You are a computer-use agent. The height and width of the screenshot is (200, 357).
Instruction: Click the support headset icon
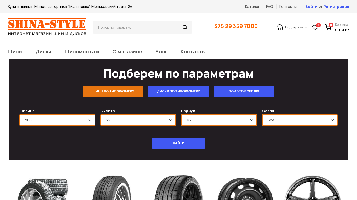click(x=280, y=27)
